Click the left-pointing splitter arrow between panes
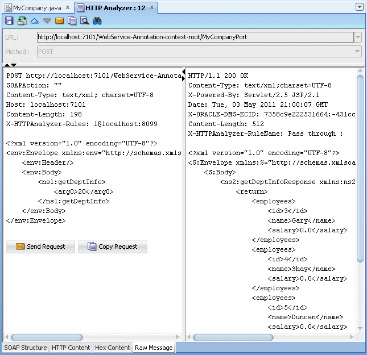 (183, 72)
